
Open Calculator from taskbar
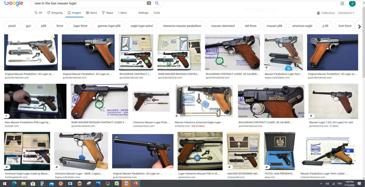pos(42,183)
